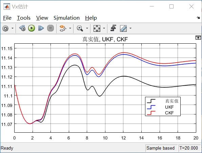Minimize the Vx估计 scope window
This screenshot has width=202, height=153.
pyautogui.click(x=152, y=6)
